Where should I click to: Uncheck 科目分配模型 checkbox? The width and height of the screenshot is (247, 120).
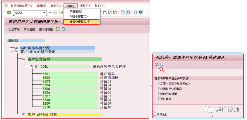tap(158, 94)
